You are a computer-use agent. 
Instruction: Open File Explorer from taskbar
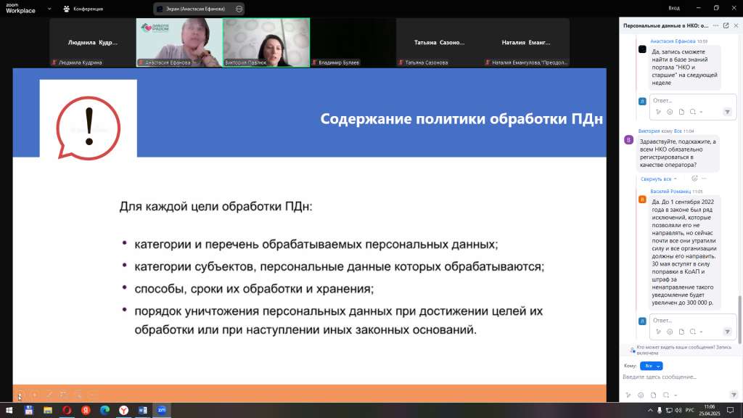(x=47, y=410)
